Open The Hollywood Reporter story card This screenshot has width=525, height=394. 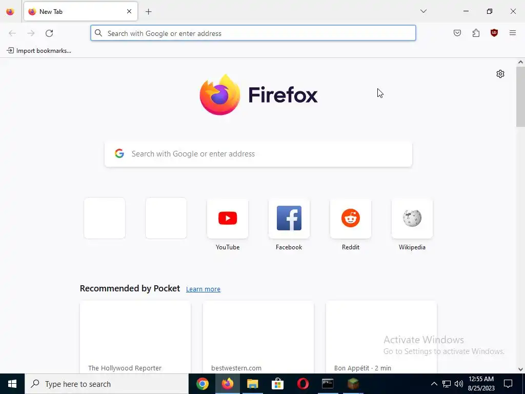click(x=135, y=337)
